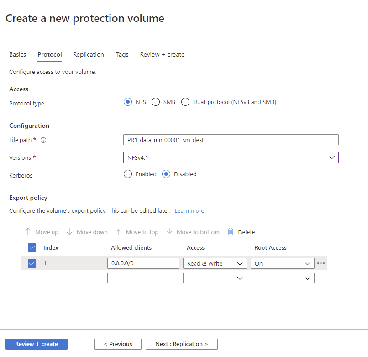This screenshot has width=368, height=357.
Task: Expand the Read & Write access dropdown
Action: click(x=215, y=263)
